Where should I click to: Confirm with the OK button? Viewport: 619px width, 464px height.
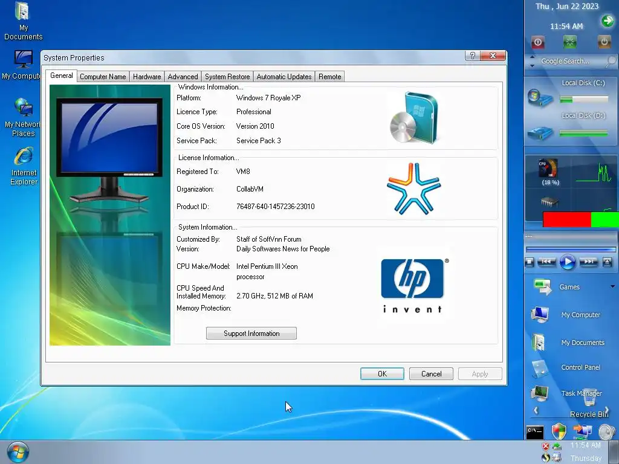[x=382, y=373]
